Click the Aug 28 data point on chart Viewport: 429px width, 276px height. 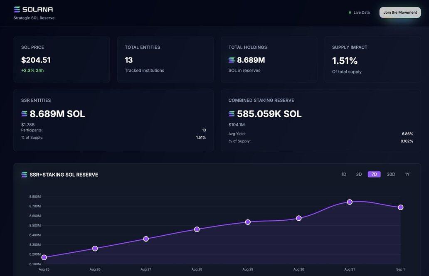coord(197,229)
